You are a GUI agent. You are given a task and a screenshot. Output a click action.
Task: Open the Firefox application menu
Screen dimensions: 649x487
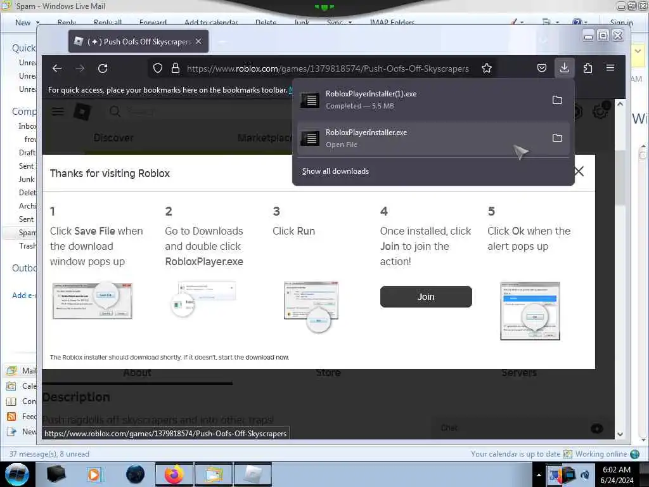click(x=610, y=68)
